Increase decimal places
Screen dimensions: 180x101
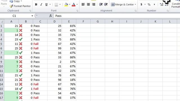[x=161, y=4]
